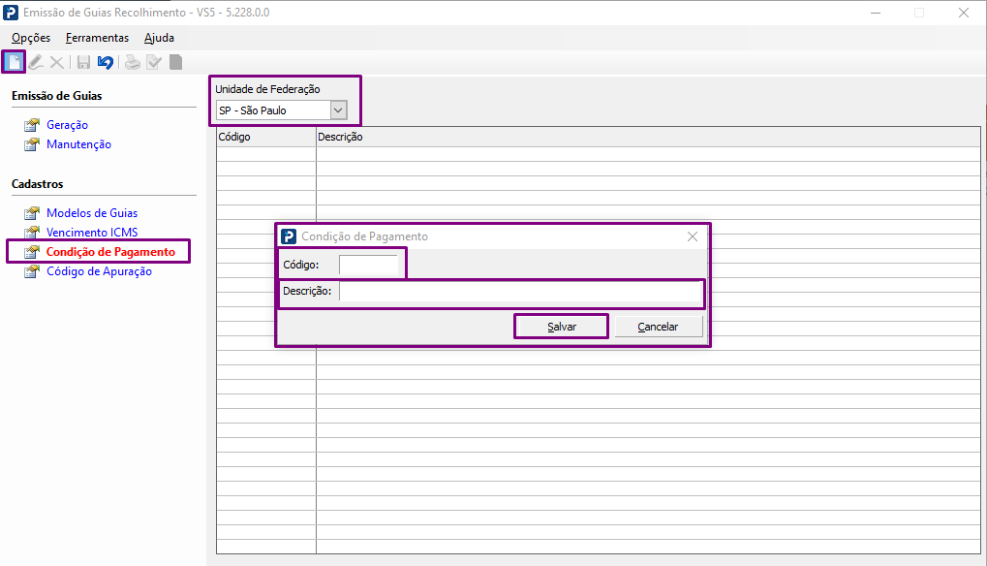Click the logo icon in dialog title
Screen dimensions: 987x566
click(289, 236)
